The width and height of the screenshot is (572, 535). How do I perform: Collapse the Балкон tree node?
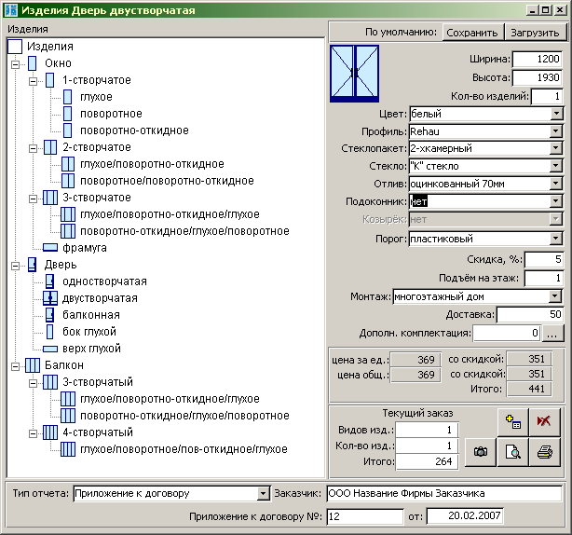[x=15, y=366]
